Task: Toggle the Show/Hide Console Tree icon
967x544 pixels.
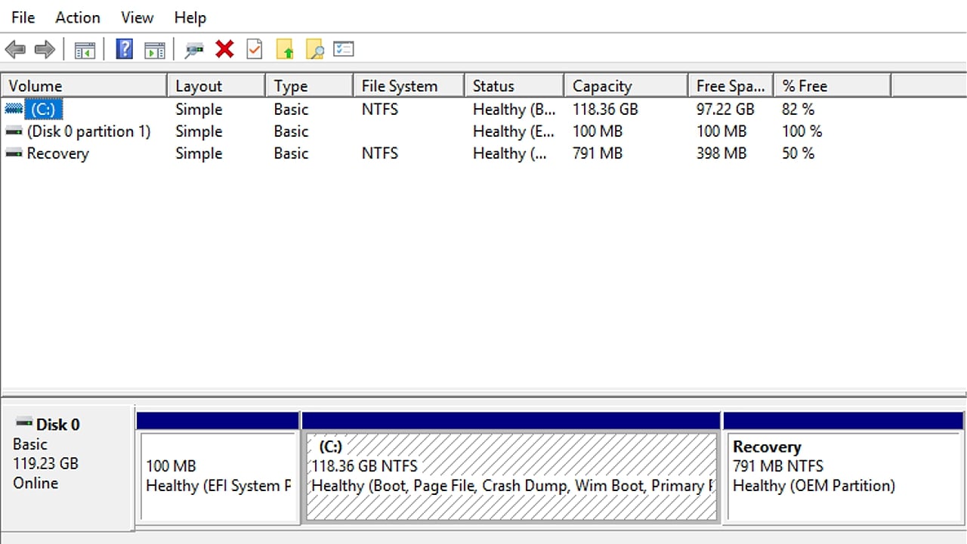Action: click(85, 50)
